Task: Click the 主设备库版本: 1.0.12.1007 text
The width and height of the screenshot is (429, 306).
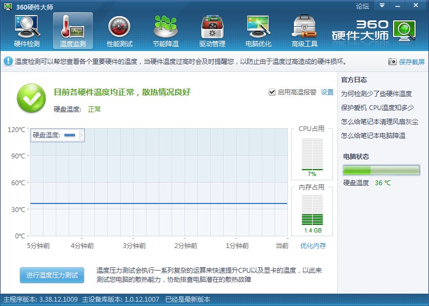Action: (121, 299)
